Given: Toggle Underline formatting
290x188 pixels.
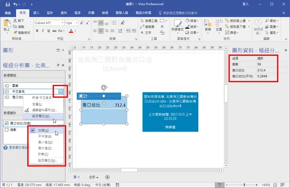Looking at the screenshot, I should click(48, 31).
